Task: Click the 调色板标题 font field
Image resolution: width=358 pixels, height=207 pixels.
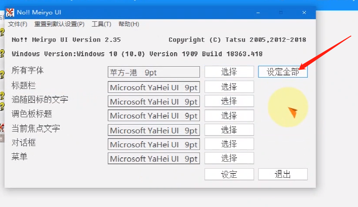Action: tap(154, 115)
